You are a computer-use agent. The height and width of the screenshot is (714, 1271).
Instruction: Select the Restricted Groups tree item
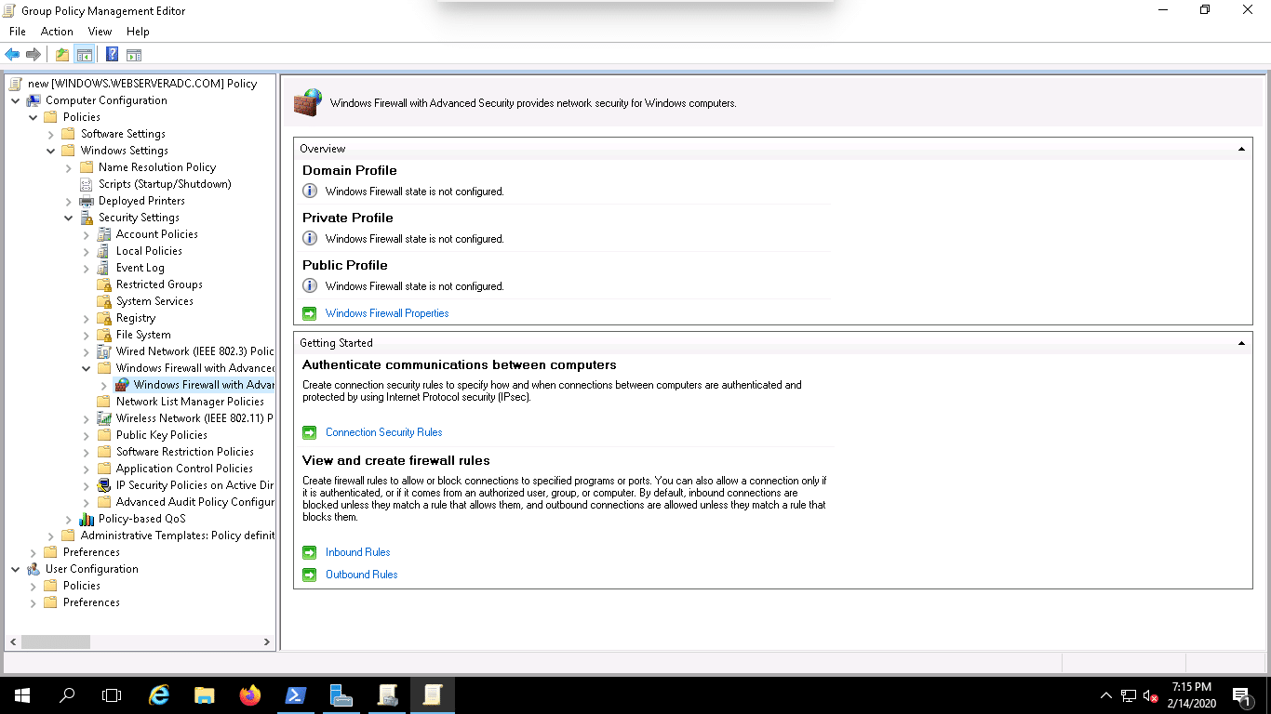coord(159,284)
